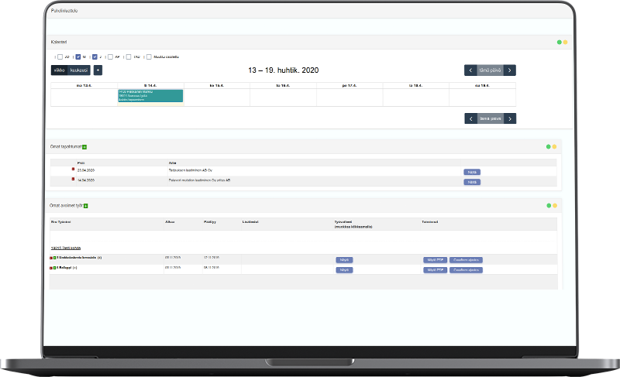Click the Päättyy column header
The image size is (620, 377).
[x=210, y=222]
